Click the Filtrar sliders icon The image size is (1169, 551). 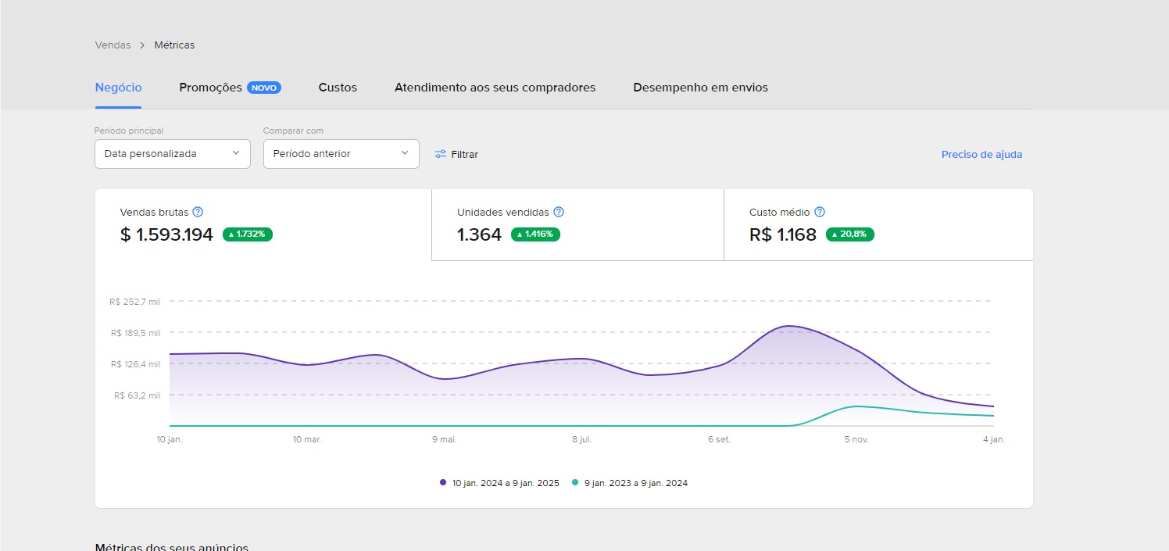441,154
